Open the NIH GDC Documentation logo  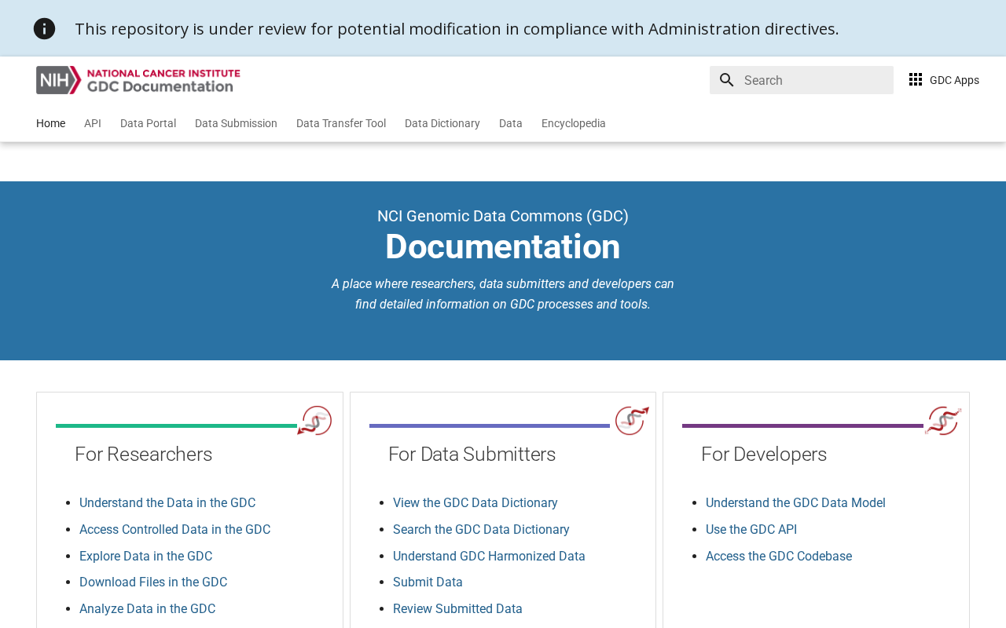click(138, 80)
